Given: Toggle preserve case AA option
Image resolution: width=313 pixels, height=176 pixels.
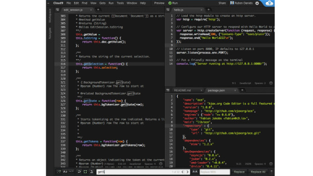Looking at the screenshot, I should tap(195, 172).
